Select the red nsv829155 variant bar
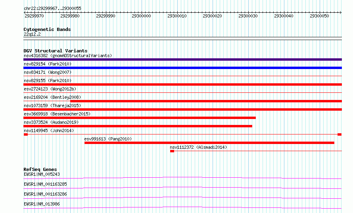The image size is (353, 213). (x=182, y=84)
